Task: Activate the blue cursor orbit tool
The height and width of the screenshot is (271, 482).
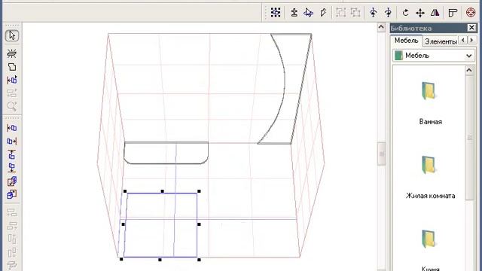Action: 308,12
